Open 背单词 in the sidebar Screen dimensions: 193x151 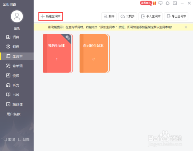click(x=17, y=66)
